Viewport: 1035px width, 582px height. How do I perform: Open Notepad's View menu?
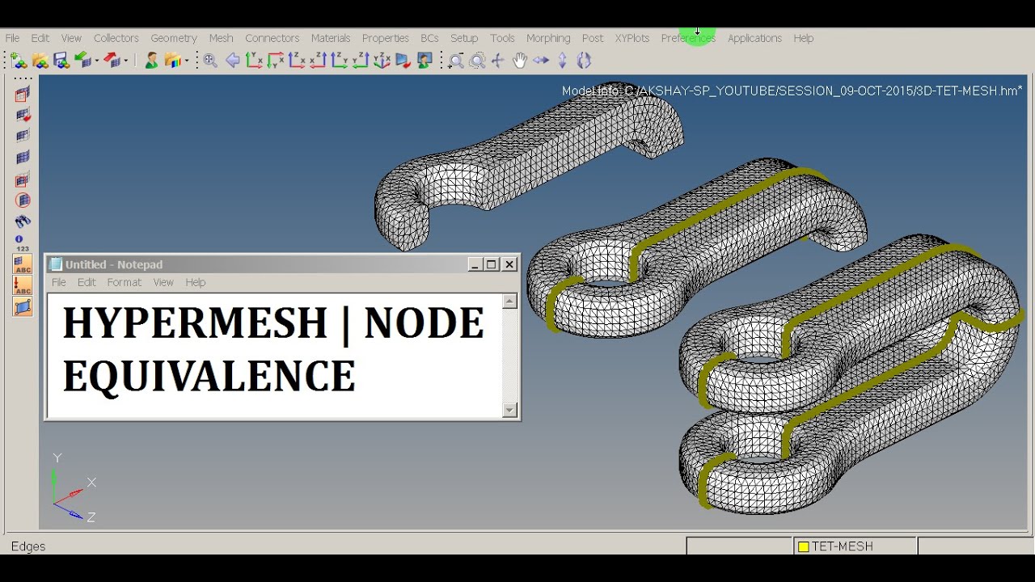[x=163, y=282]
